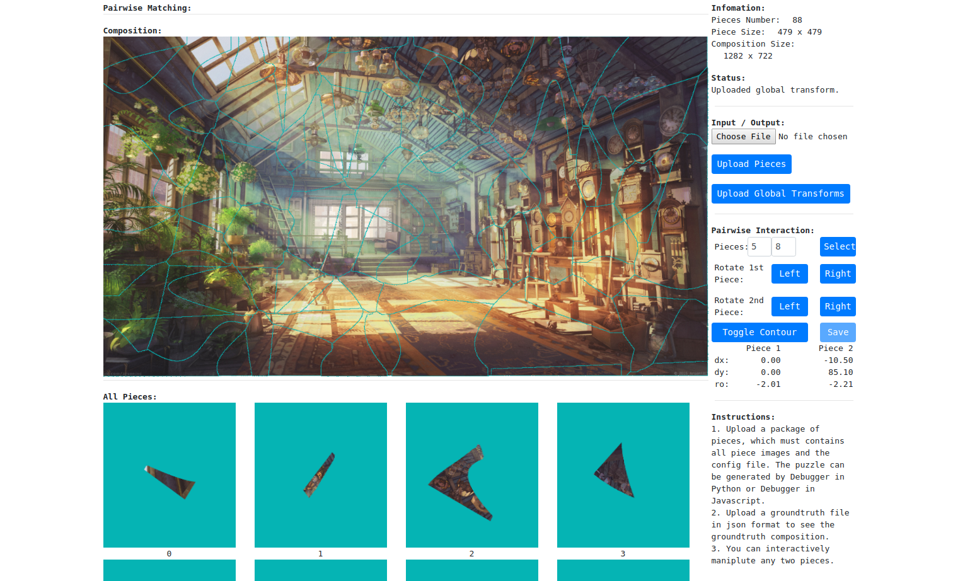Click the Pairwise Interaction heading

coord(763,231)
